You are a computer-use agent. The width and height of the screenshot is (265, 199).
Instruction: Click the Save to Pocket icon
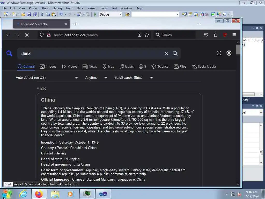206,35
